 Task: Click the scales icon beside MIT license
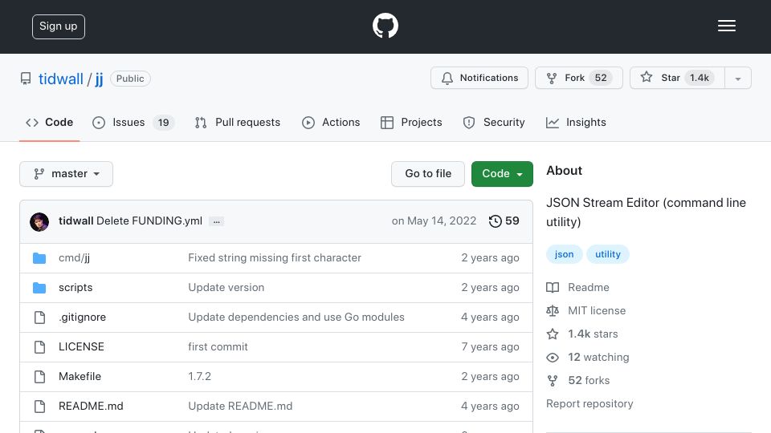point(553,311)
